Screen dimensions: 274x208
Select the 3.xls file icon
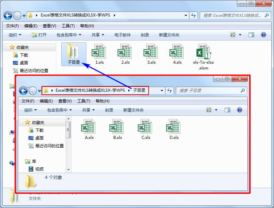pyautogui.click(x=151, y=52)
